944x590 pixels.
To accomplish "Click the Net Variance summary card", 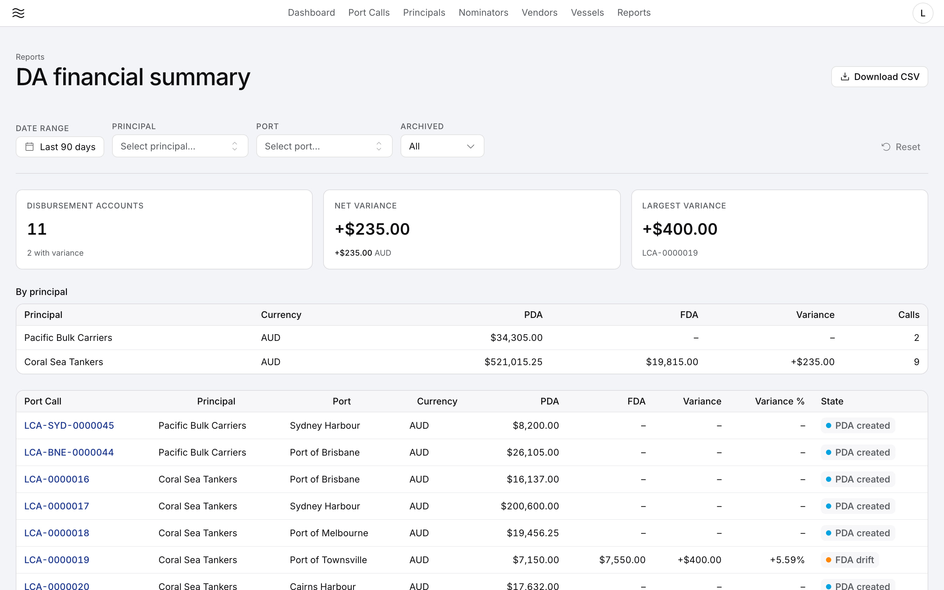I will click(472, 229).
